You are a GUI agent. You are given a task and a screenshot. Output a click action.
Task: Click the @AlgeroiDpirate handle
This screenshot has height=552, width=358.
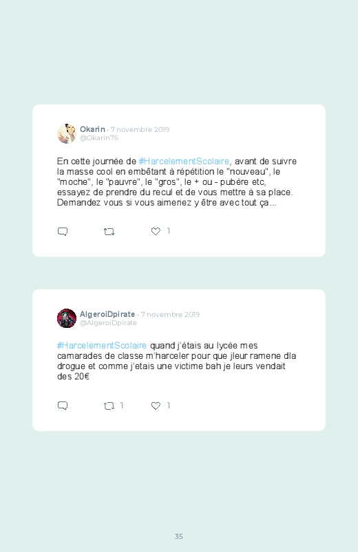(108, 323)
